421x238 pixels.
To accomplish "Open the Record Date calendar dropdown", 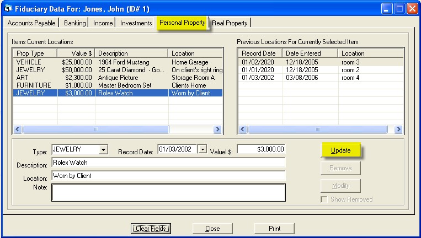I will (202, 149).
